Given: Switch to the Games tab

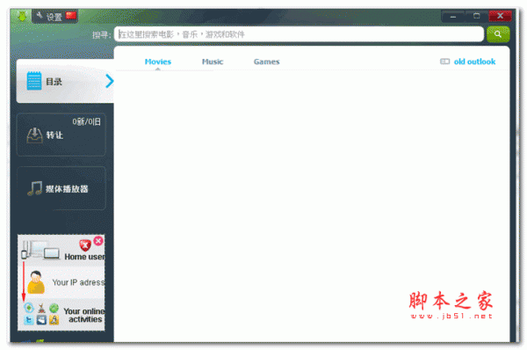Looking at the screenshot, I should tap(266, 62).
